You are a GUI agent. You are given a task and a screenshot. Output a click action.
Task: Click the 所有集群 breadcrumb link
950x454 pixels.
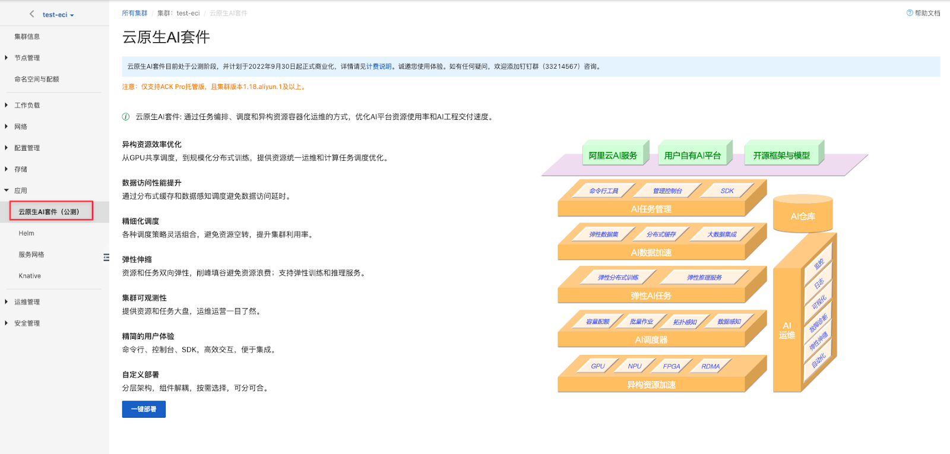tap(135, 13)
